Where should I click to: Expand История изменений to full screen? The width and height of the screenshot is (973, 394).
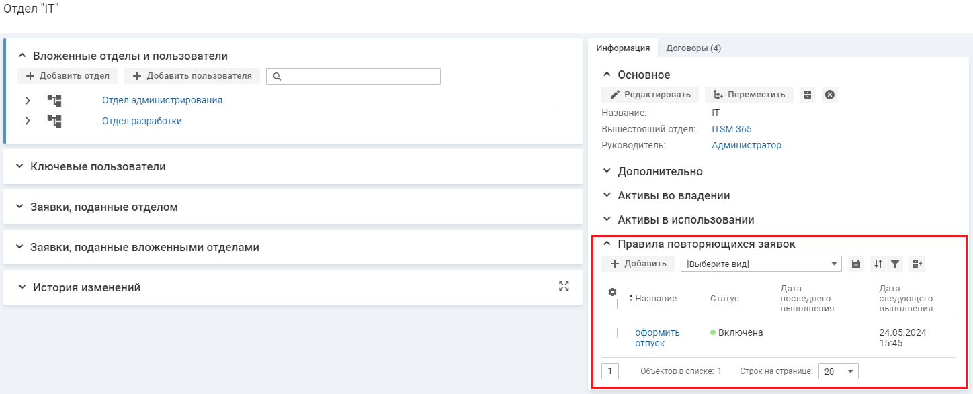(x=564, y=286)
